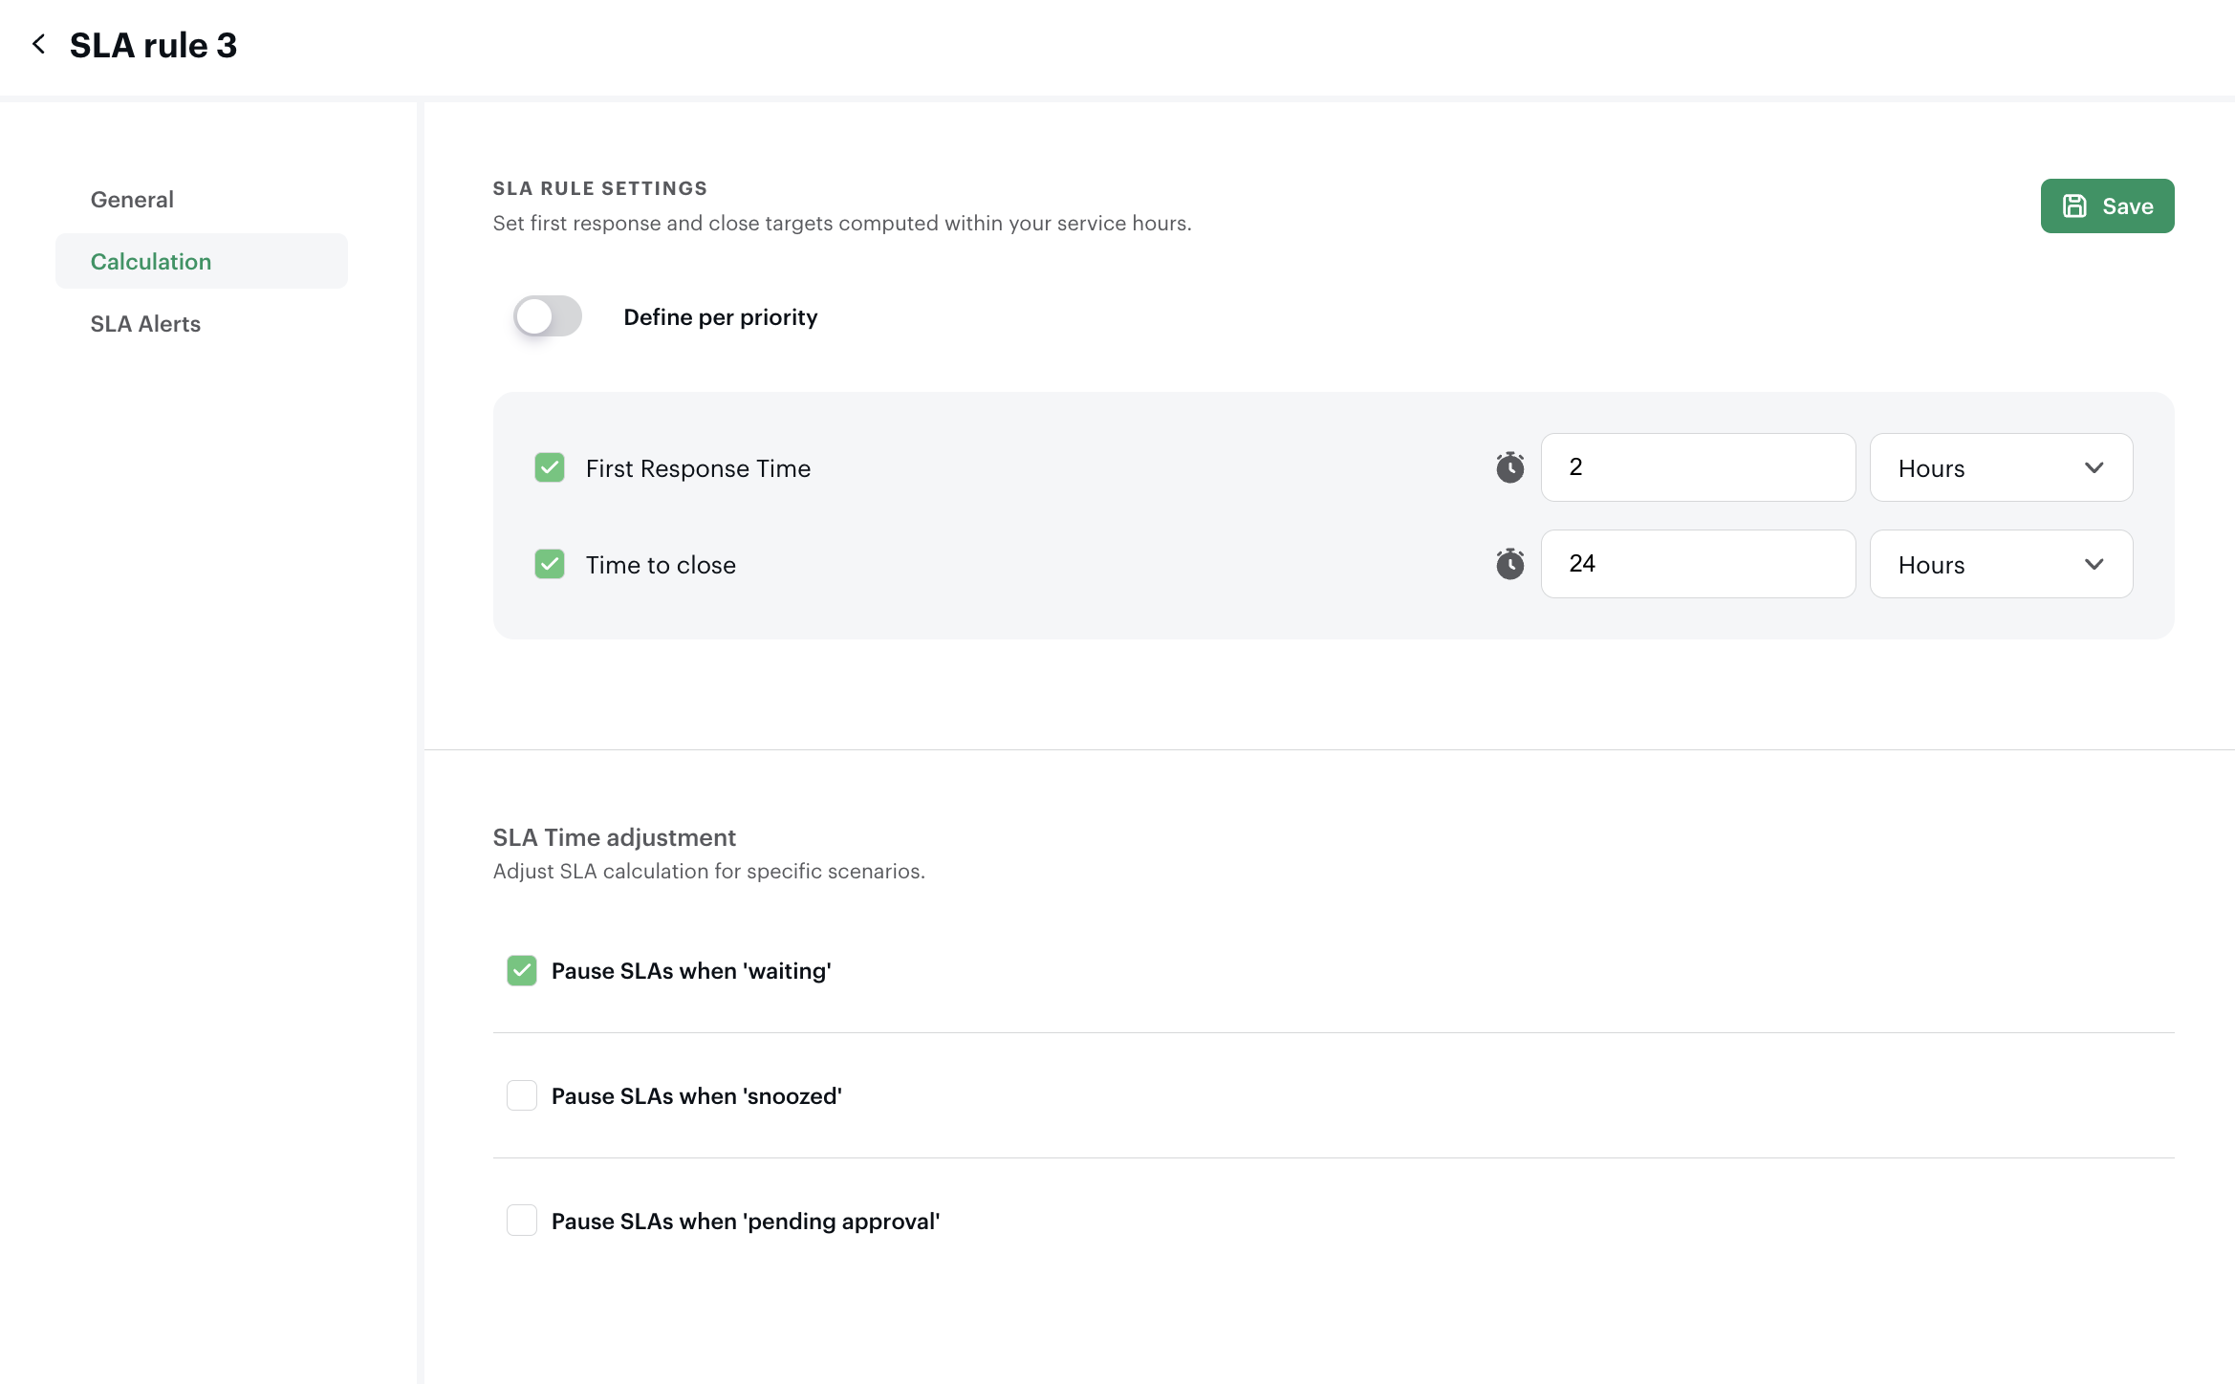2235x1384 pixels.
Task: Enable Pause SLAs when 'snoozed'
Action: click(522, 1095)
